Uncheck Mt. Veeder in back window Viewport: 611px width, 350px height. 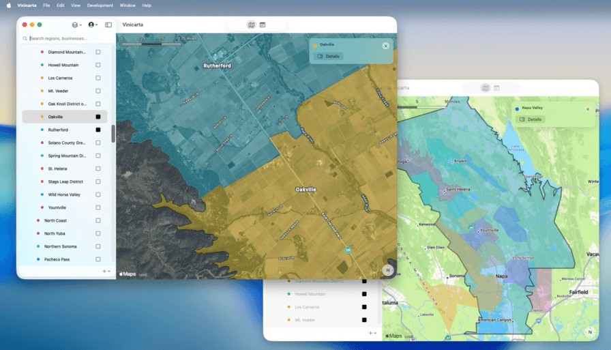click(364, 320)
